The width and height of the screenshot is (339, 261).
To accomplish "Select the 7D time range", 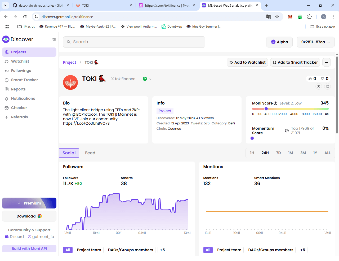I will click(x=278, y=153).
